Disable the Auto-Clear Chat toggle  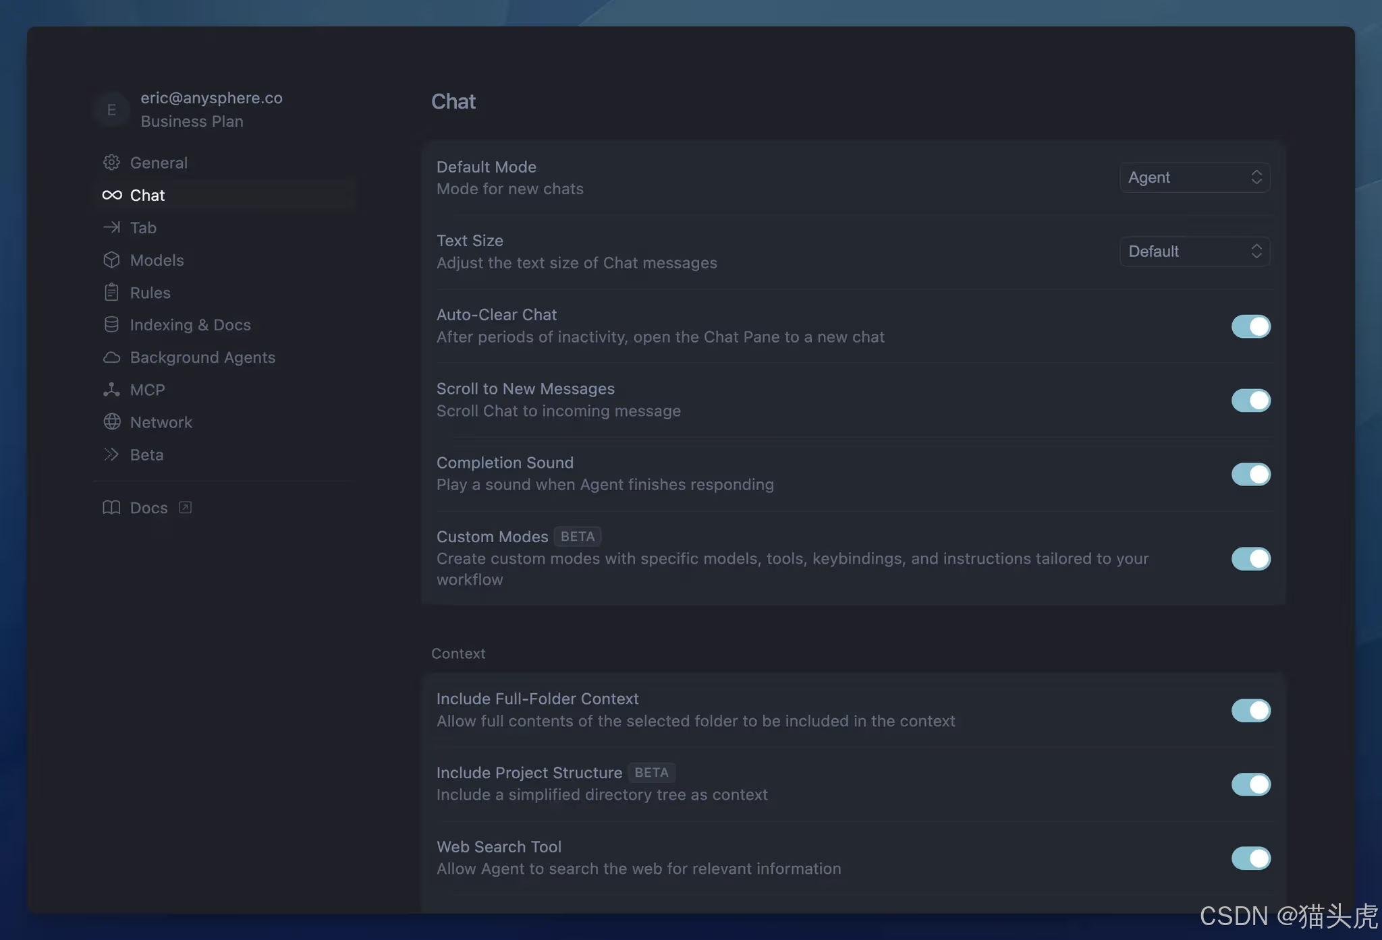tap(1250, 326)
